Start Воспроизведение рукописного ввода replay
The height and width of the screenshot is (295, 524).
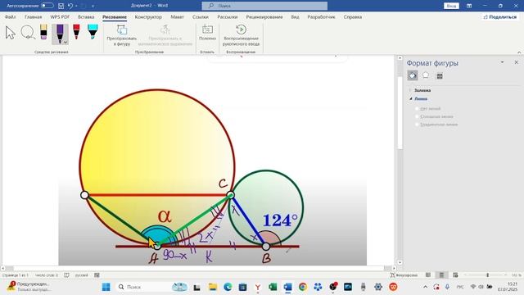241,35
